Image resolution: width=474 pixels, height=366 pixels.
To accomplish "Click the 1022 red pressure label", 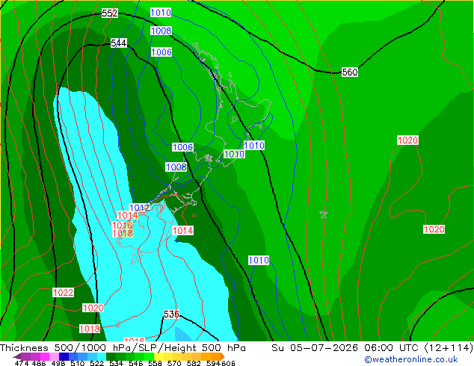I will pos(63,292).
